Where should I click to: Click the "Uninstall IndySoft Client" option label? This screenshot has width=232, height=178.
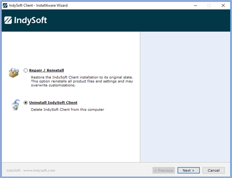53,103
